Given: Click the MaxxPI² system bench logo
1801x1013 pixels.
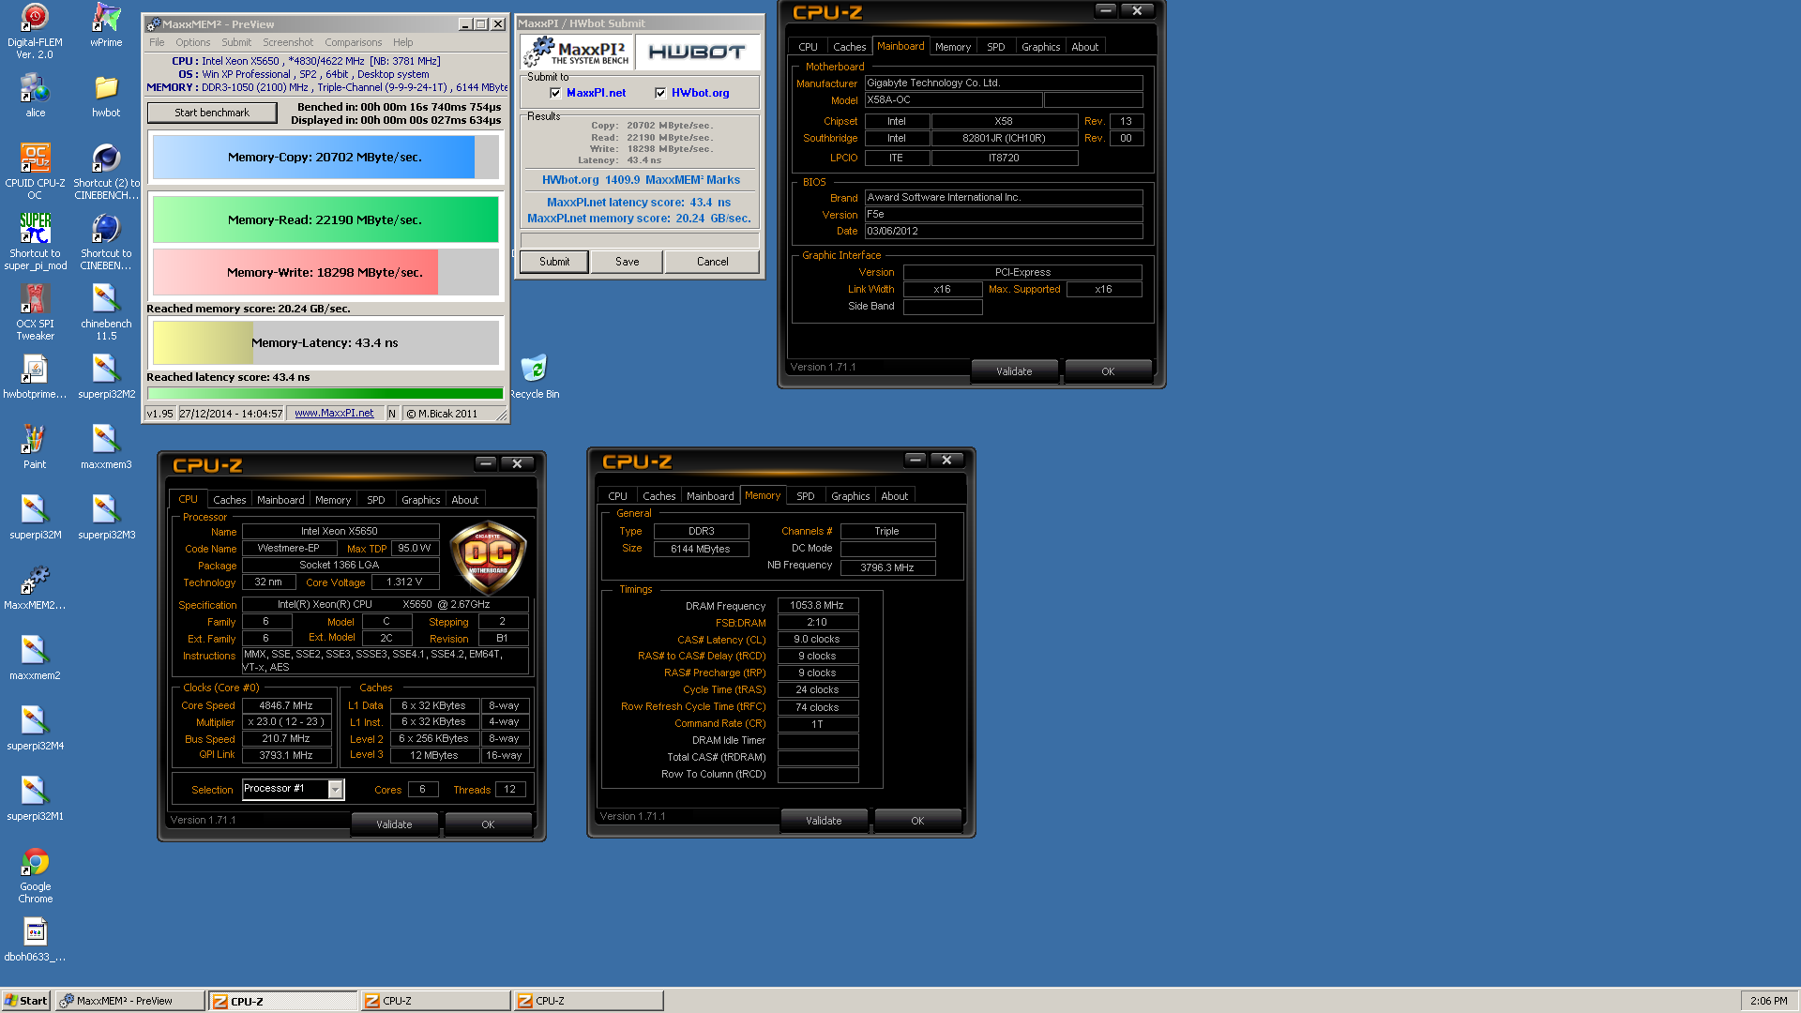Looking at the screenshot, I should click(x=576, y=52).
